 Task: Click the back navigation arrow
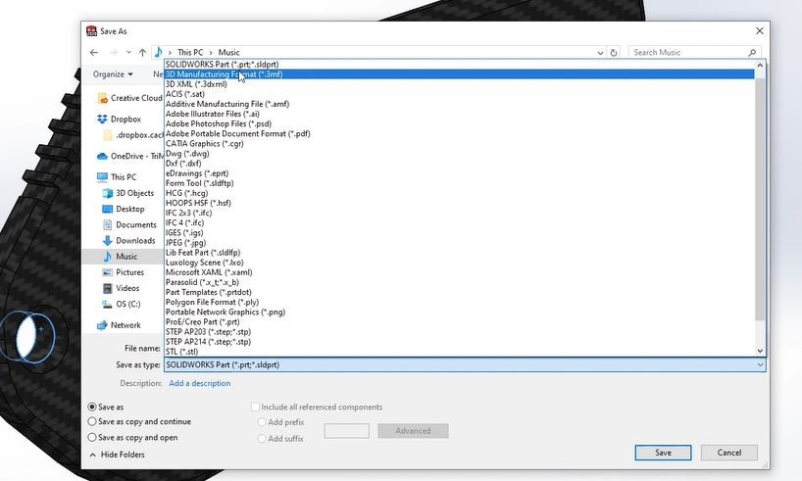94,52
